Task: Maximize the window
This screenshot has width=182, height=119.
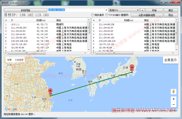Action: [169, 2]
